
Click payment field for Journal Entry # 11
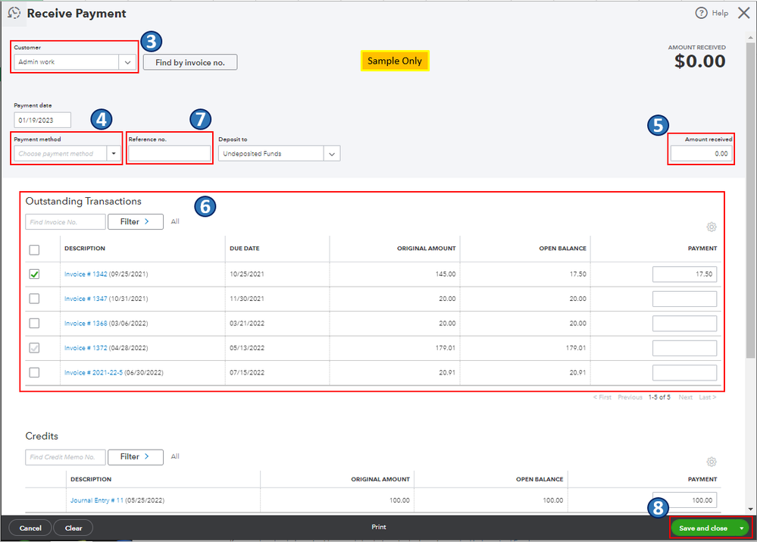(x=684, y=500)
